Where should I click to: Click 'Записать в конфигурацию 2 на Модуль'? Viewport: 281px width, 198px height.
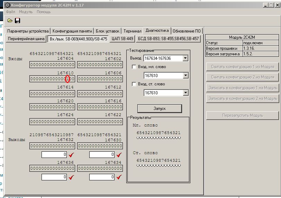coord(243,98)
